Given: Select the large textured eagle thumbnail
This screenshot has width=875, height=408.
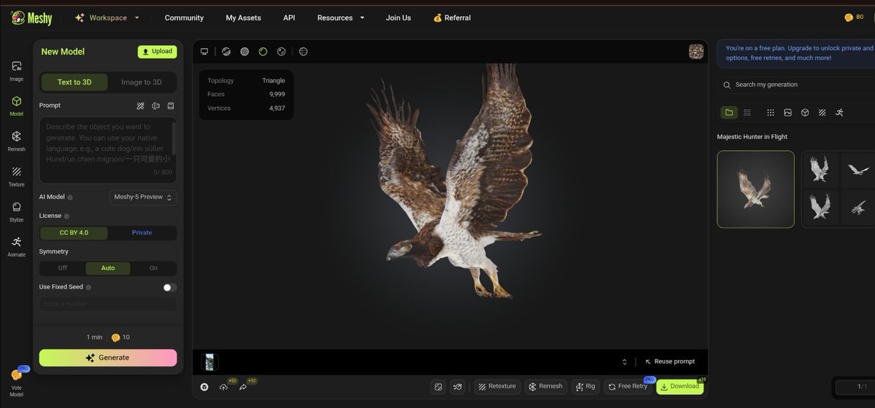Looking at the screenshot, I should pyautogui.click(x=755, y=189).
